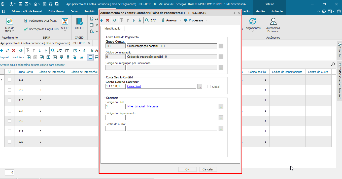Open the Rescisão menu
Viewport: 342px width, 179px height.
[x=90, y=11]
